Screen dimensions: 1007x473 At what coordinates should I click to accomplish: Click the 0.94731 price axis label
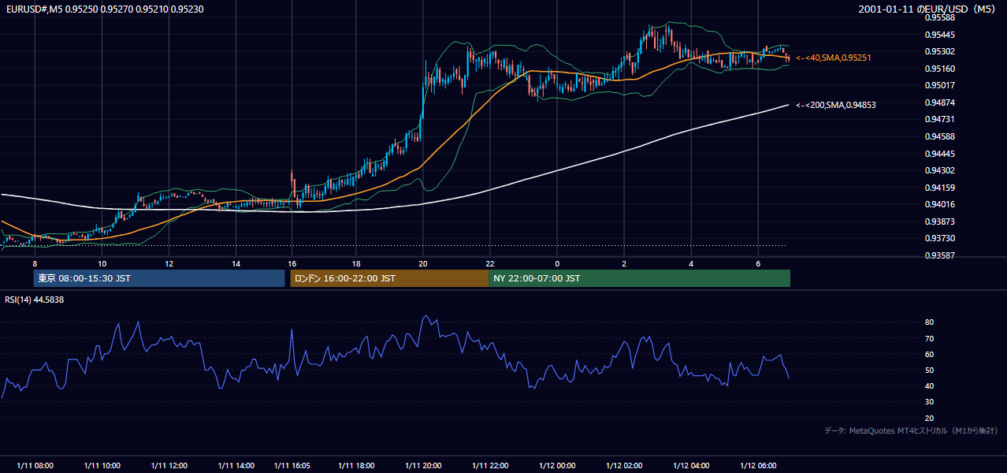tap(940, 119)
